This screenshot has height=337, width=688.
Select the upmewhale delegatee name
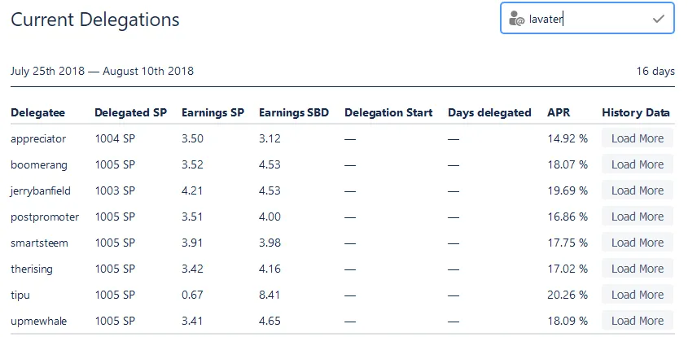pyautogui.click(x=38, y=321)
